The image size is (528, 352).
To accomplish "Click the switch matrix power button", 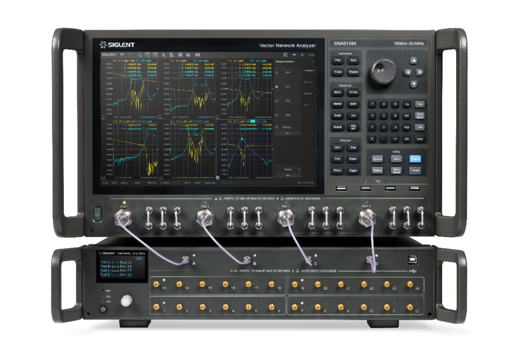I will [103, 309].
